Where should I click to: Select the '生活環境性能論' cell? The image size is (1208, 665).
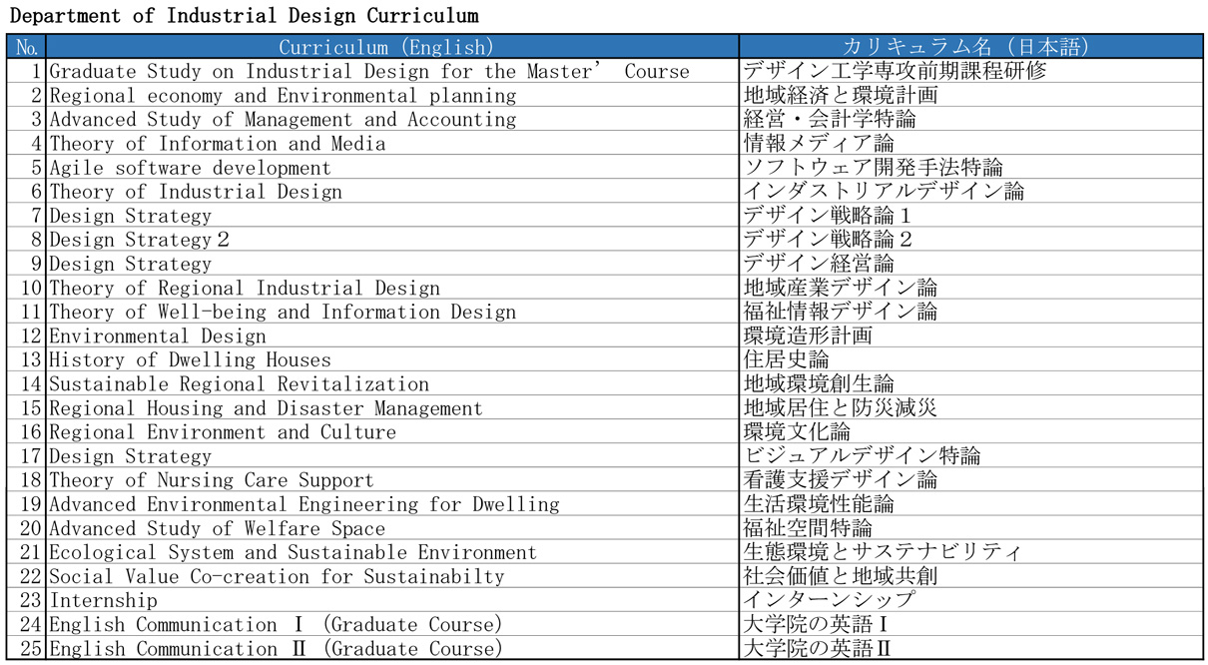point(970,503)
